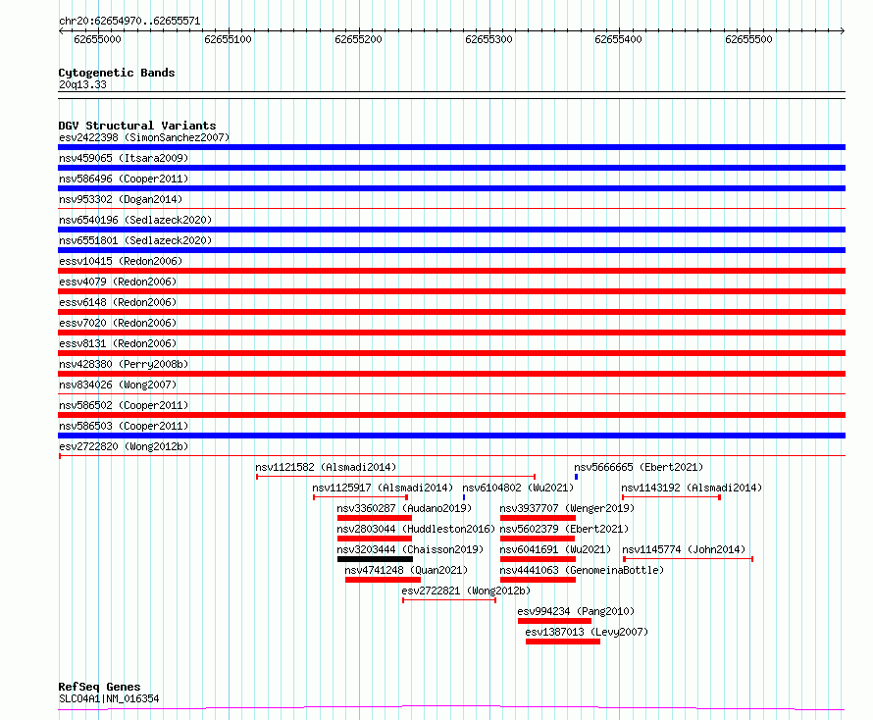Open nsv6540196 (Sedlazeck2020) variant entry

pos(135,220)
